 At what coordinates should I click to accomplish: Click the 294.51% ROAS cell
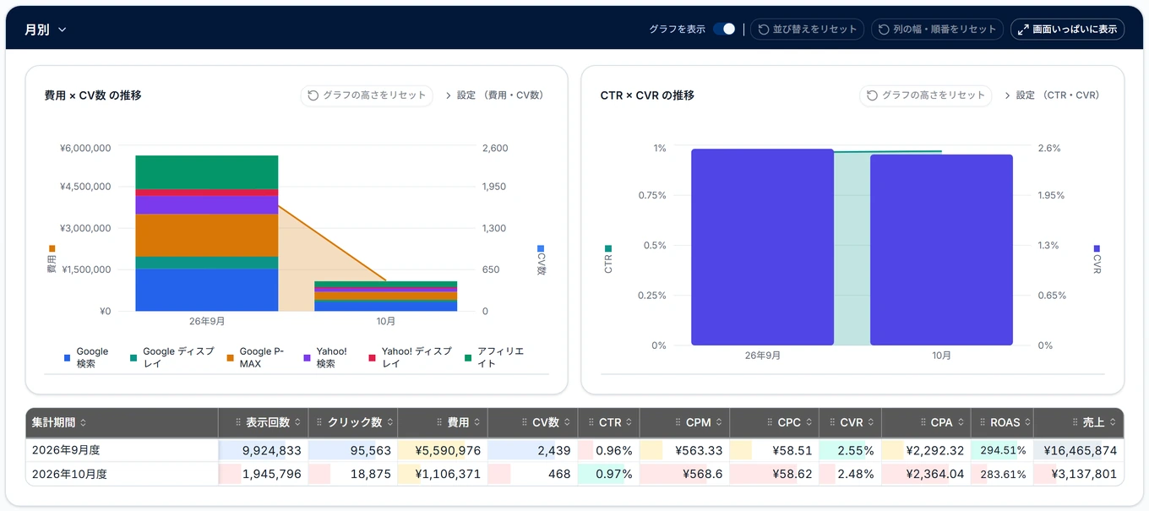click(x=1002, y=450)
